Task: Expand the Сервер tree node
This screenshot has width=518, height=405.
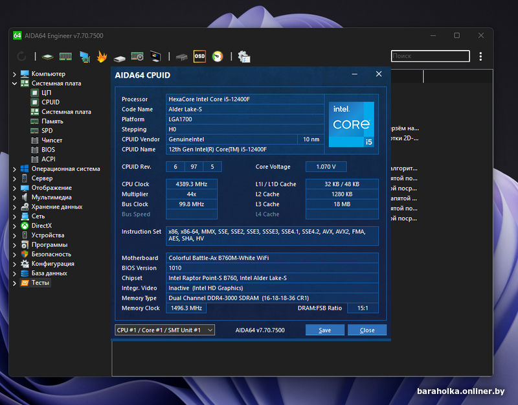Action: tap(14, 179)
